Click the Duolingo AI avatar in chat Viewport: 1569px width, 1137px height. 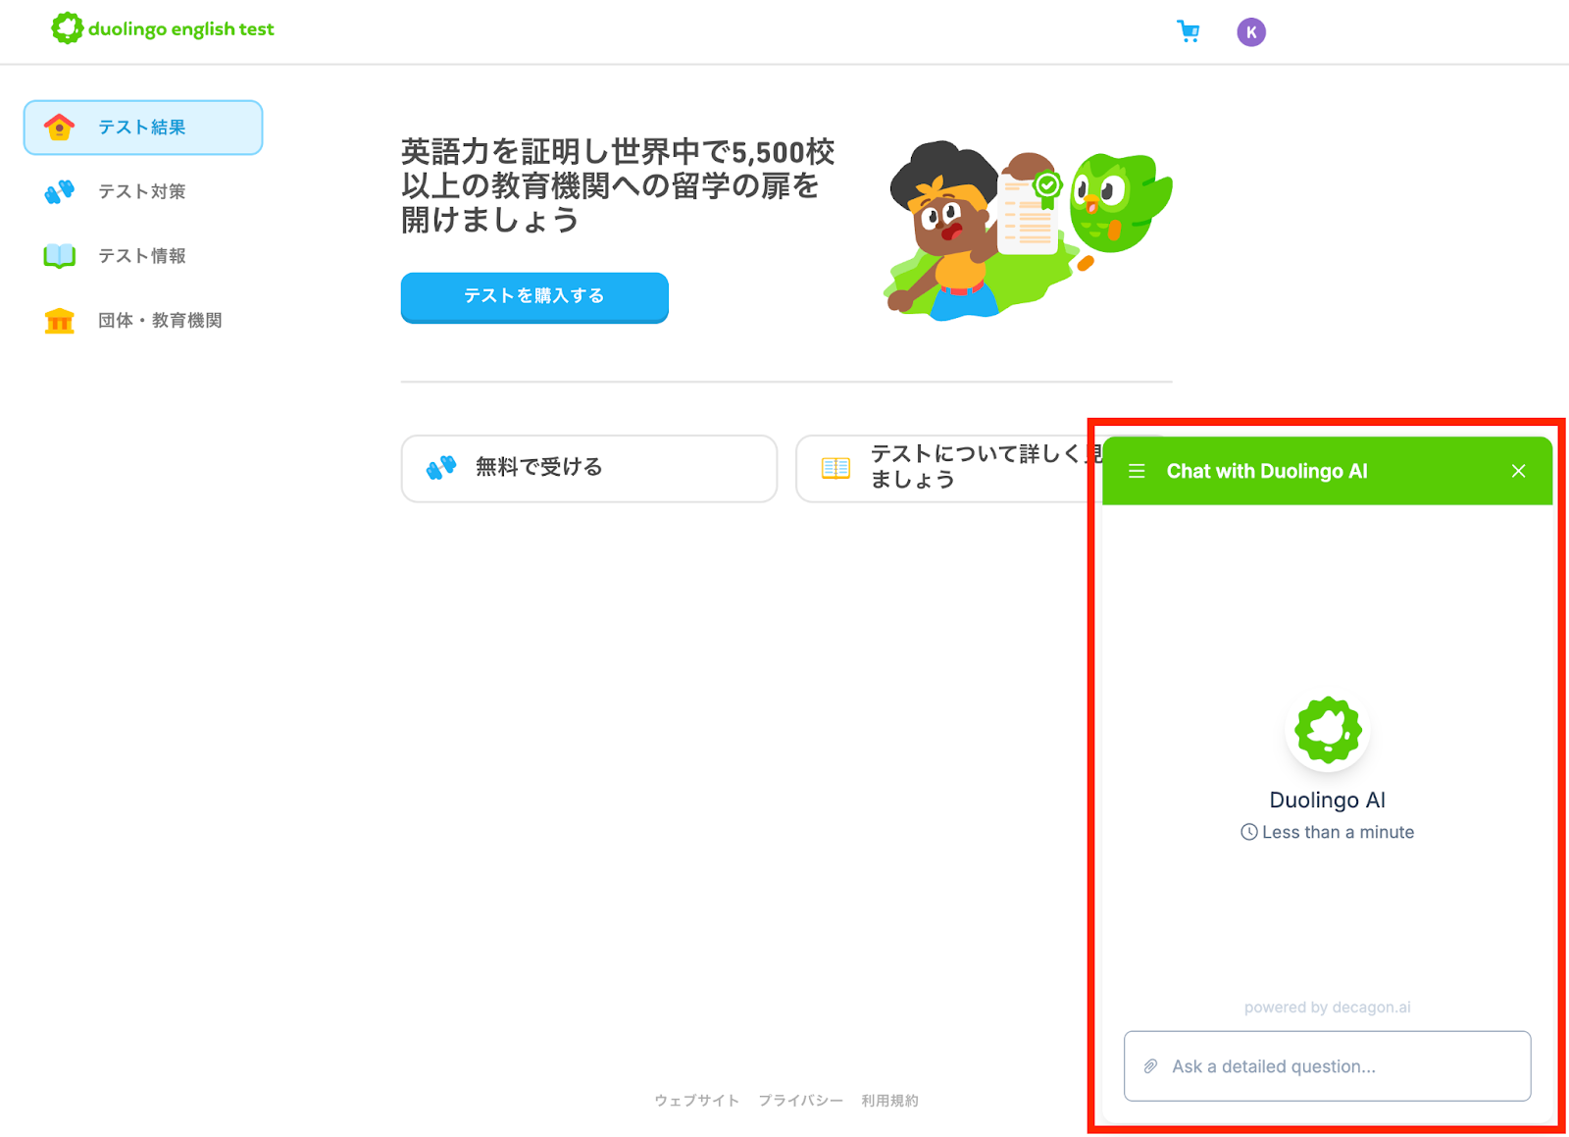click(1328, 730)
